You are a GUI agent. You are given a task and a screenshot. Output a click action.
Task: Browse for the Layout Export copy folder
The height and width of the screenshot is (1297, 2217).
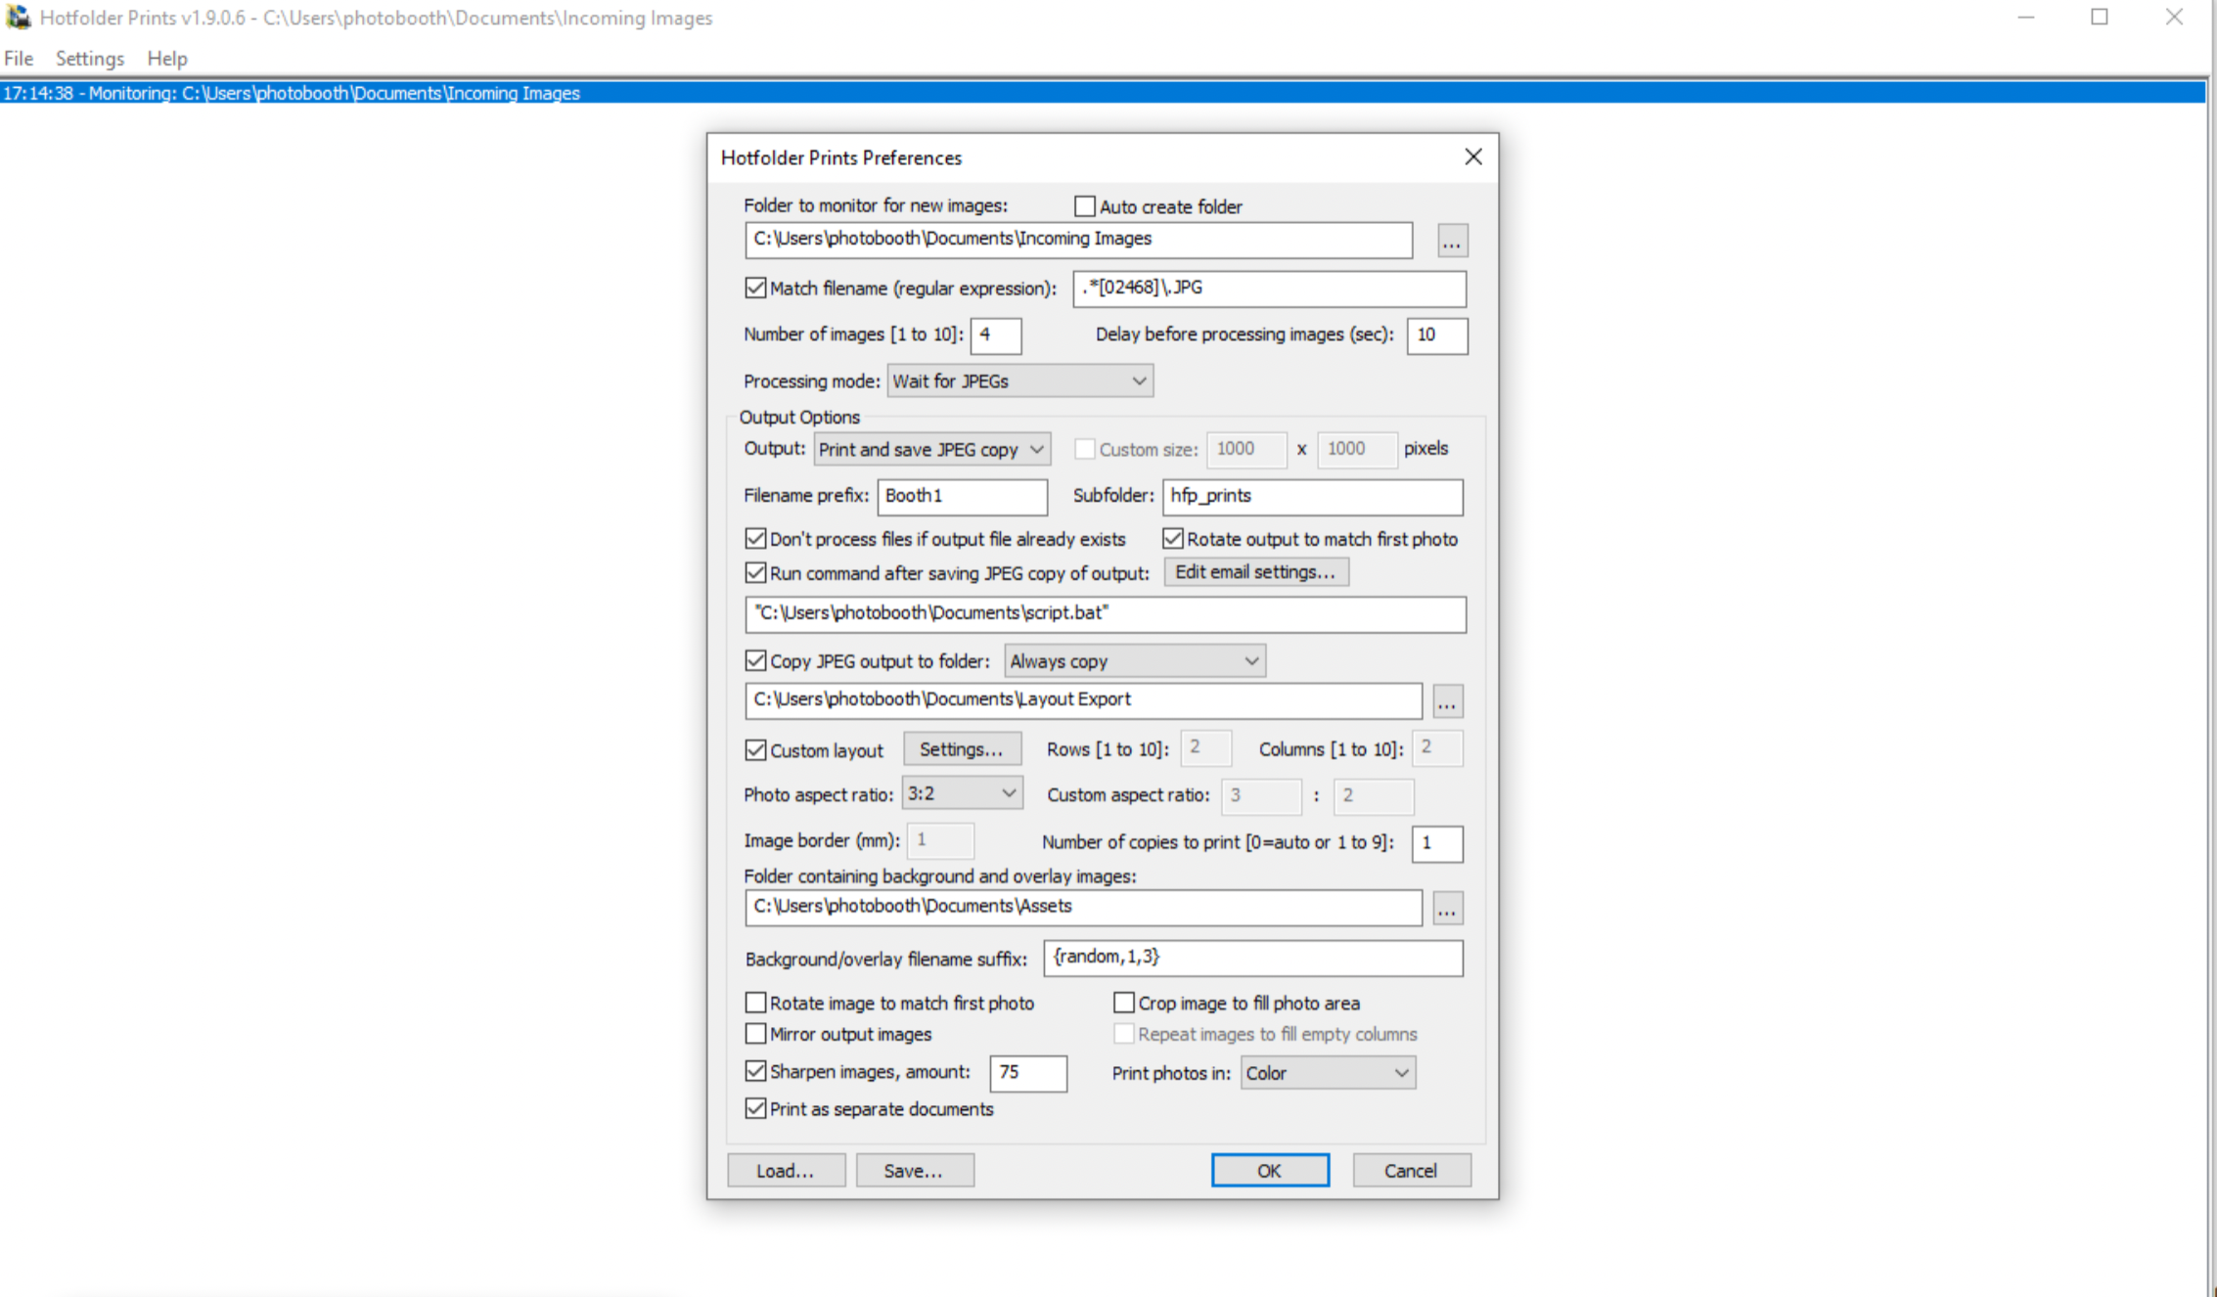pyautogui.click(x=1446, y=701)
